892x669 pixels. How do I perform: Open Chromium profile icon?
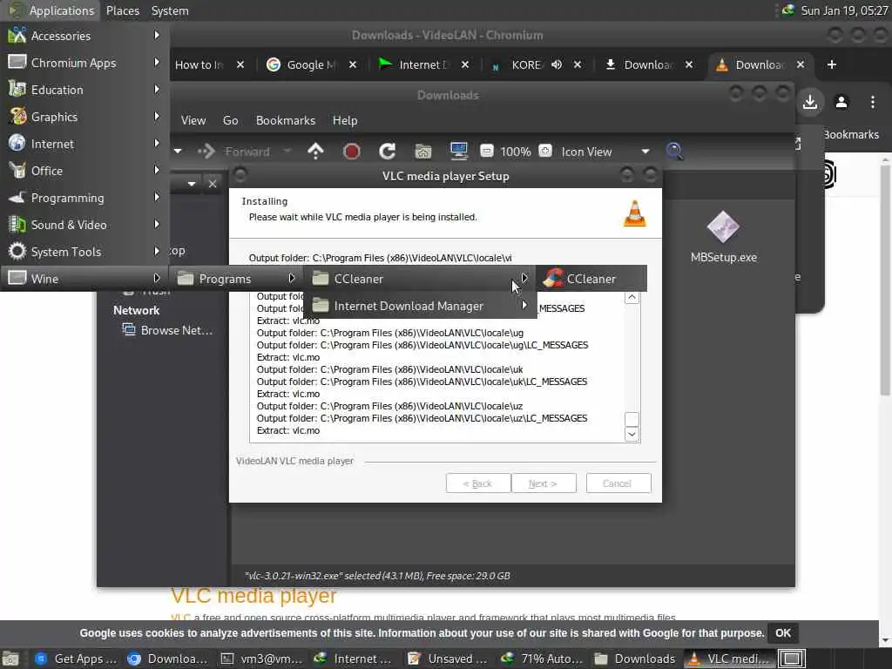coord(841,103)
